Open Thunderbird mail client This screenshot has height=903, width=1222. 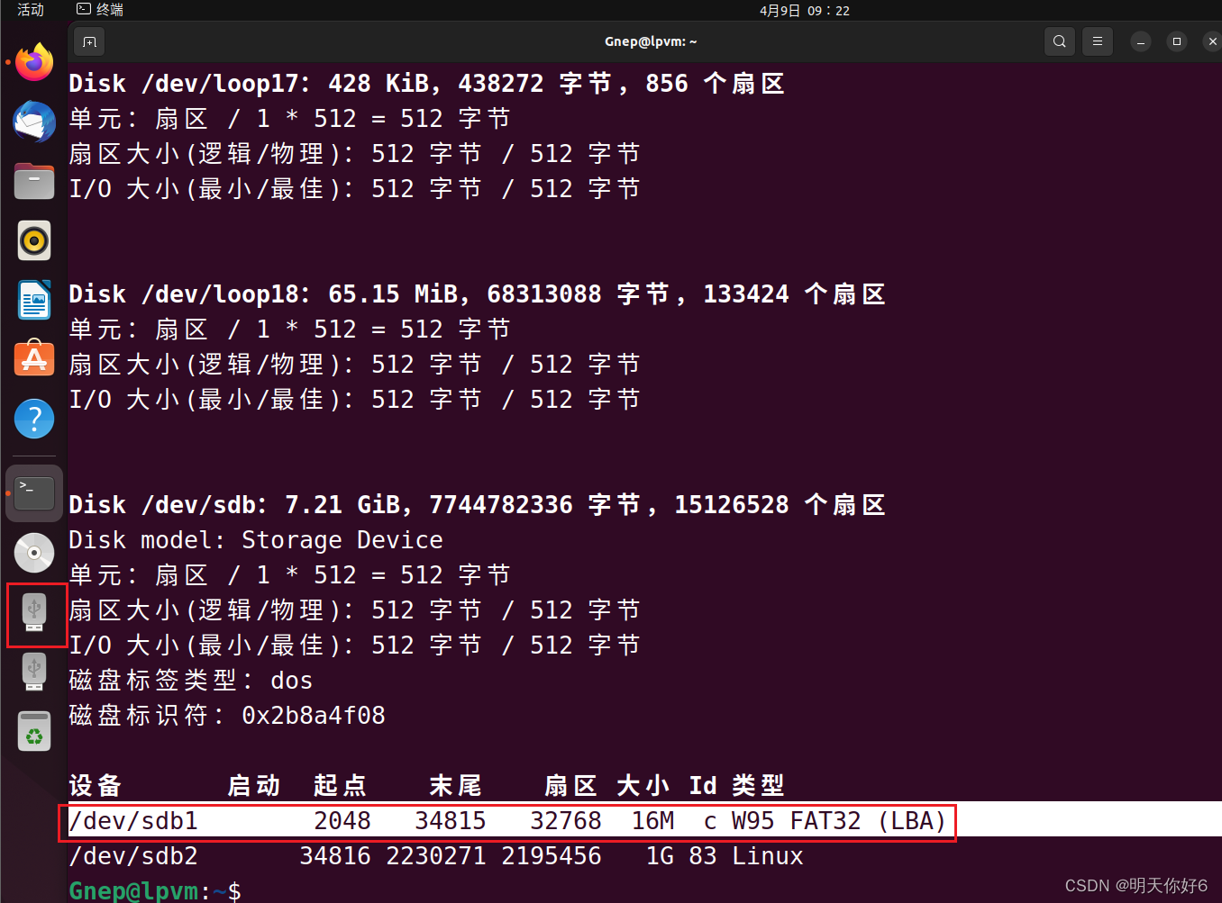pos(33,122)
